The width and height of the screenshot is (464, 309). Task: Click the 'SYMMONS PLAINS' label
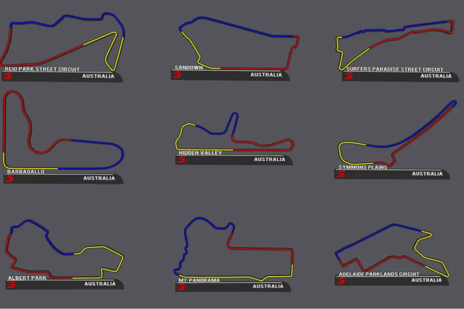[363, 167]
